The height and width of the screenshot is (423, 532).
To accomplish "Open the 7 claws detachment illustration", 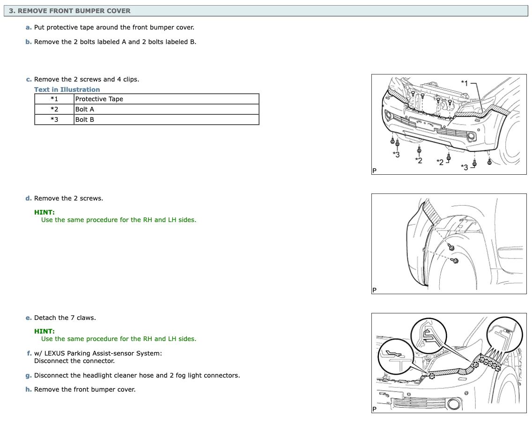I will point(449,363).
